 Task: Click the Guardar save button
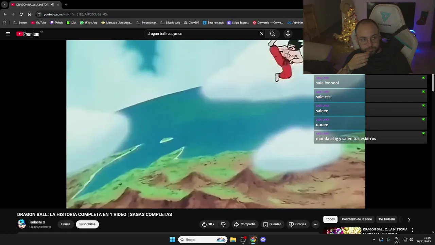pos(272,224)
